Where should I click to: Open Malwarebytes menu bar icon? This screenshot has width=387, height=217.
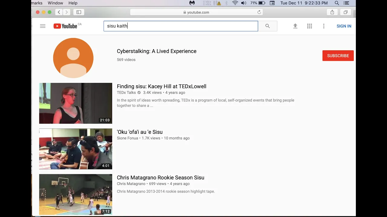[192, 3]
